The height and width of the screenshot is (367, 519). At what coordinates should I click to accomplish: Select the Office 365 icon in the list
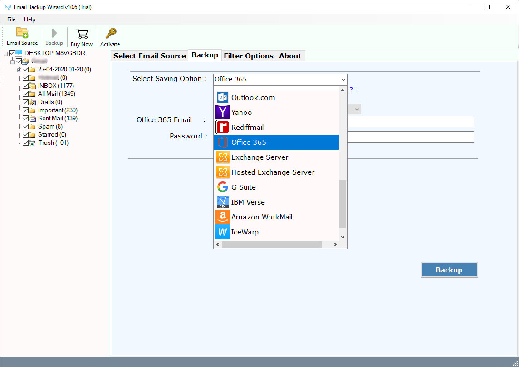point(222,142)
